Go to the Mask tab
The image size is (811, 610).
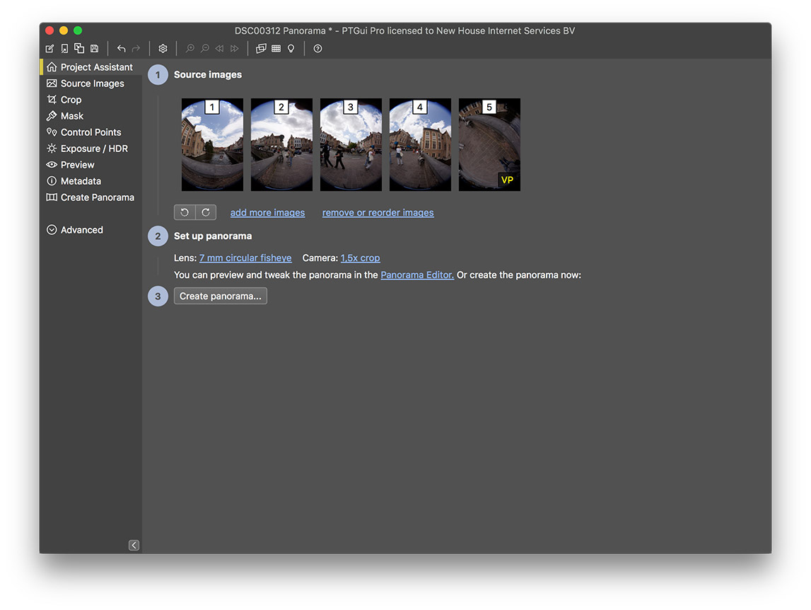click(x=90, y=116)
